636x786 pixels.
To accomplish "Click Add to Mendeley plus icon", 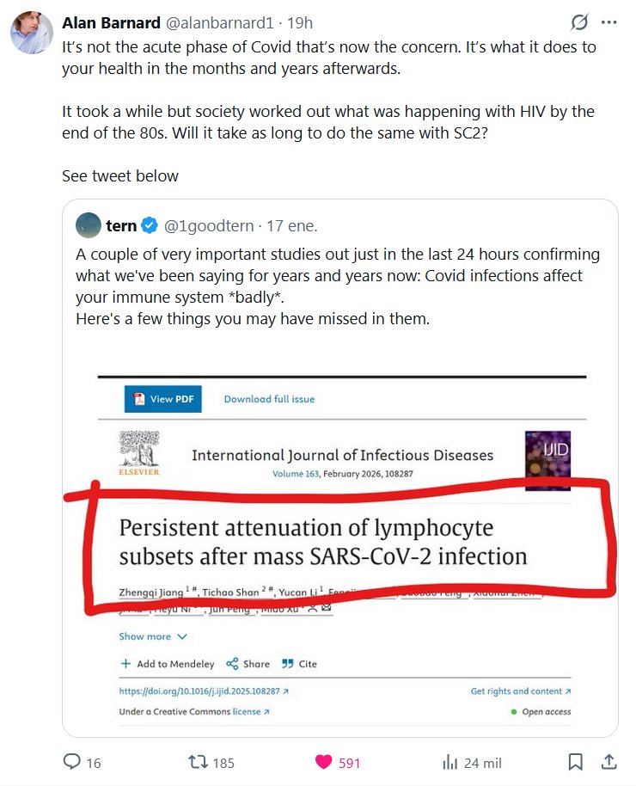I will 125,664.
